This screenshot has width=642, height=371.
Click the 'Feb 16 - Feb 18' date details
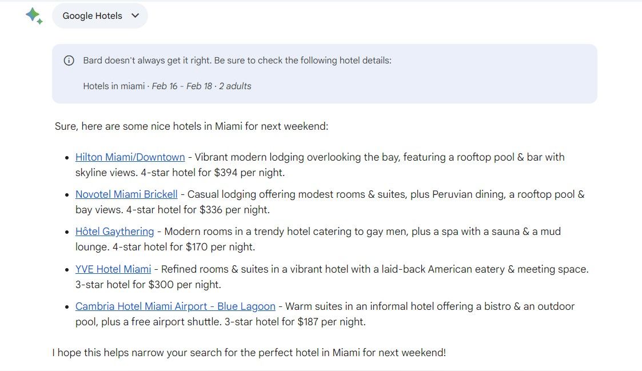coord(182,86)
